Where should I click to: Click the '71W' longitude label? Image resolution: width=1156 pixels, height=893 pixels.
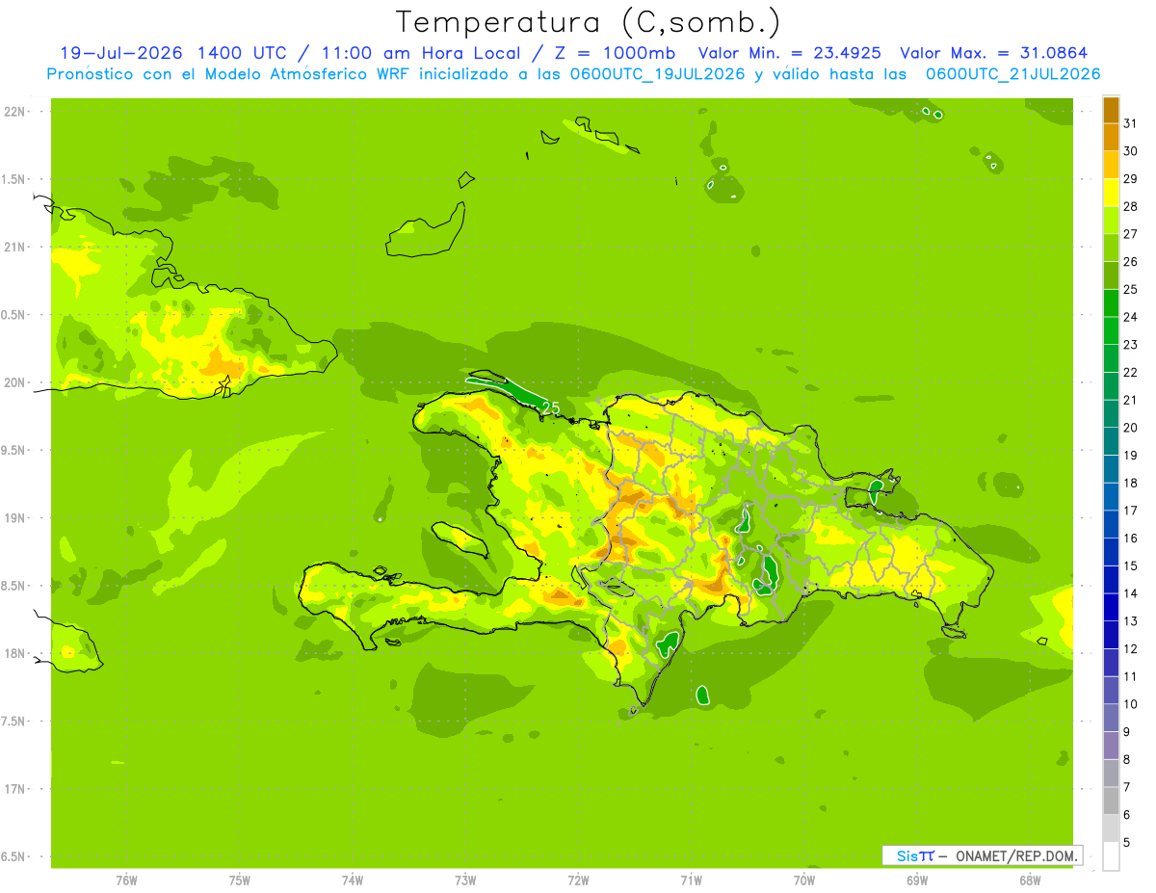coord(691,880)
